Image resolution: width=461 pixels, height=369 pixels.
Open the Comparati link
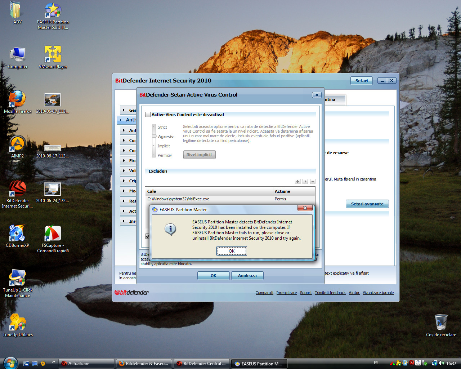tap(264, 293)
